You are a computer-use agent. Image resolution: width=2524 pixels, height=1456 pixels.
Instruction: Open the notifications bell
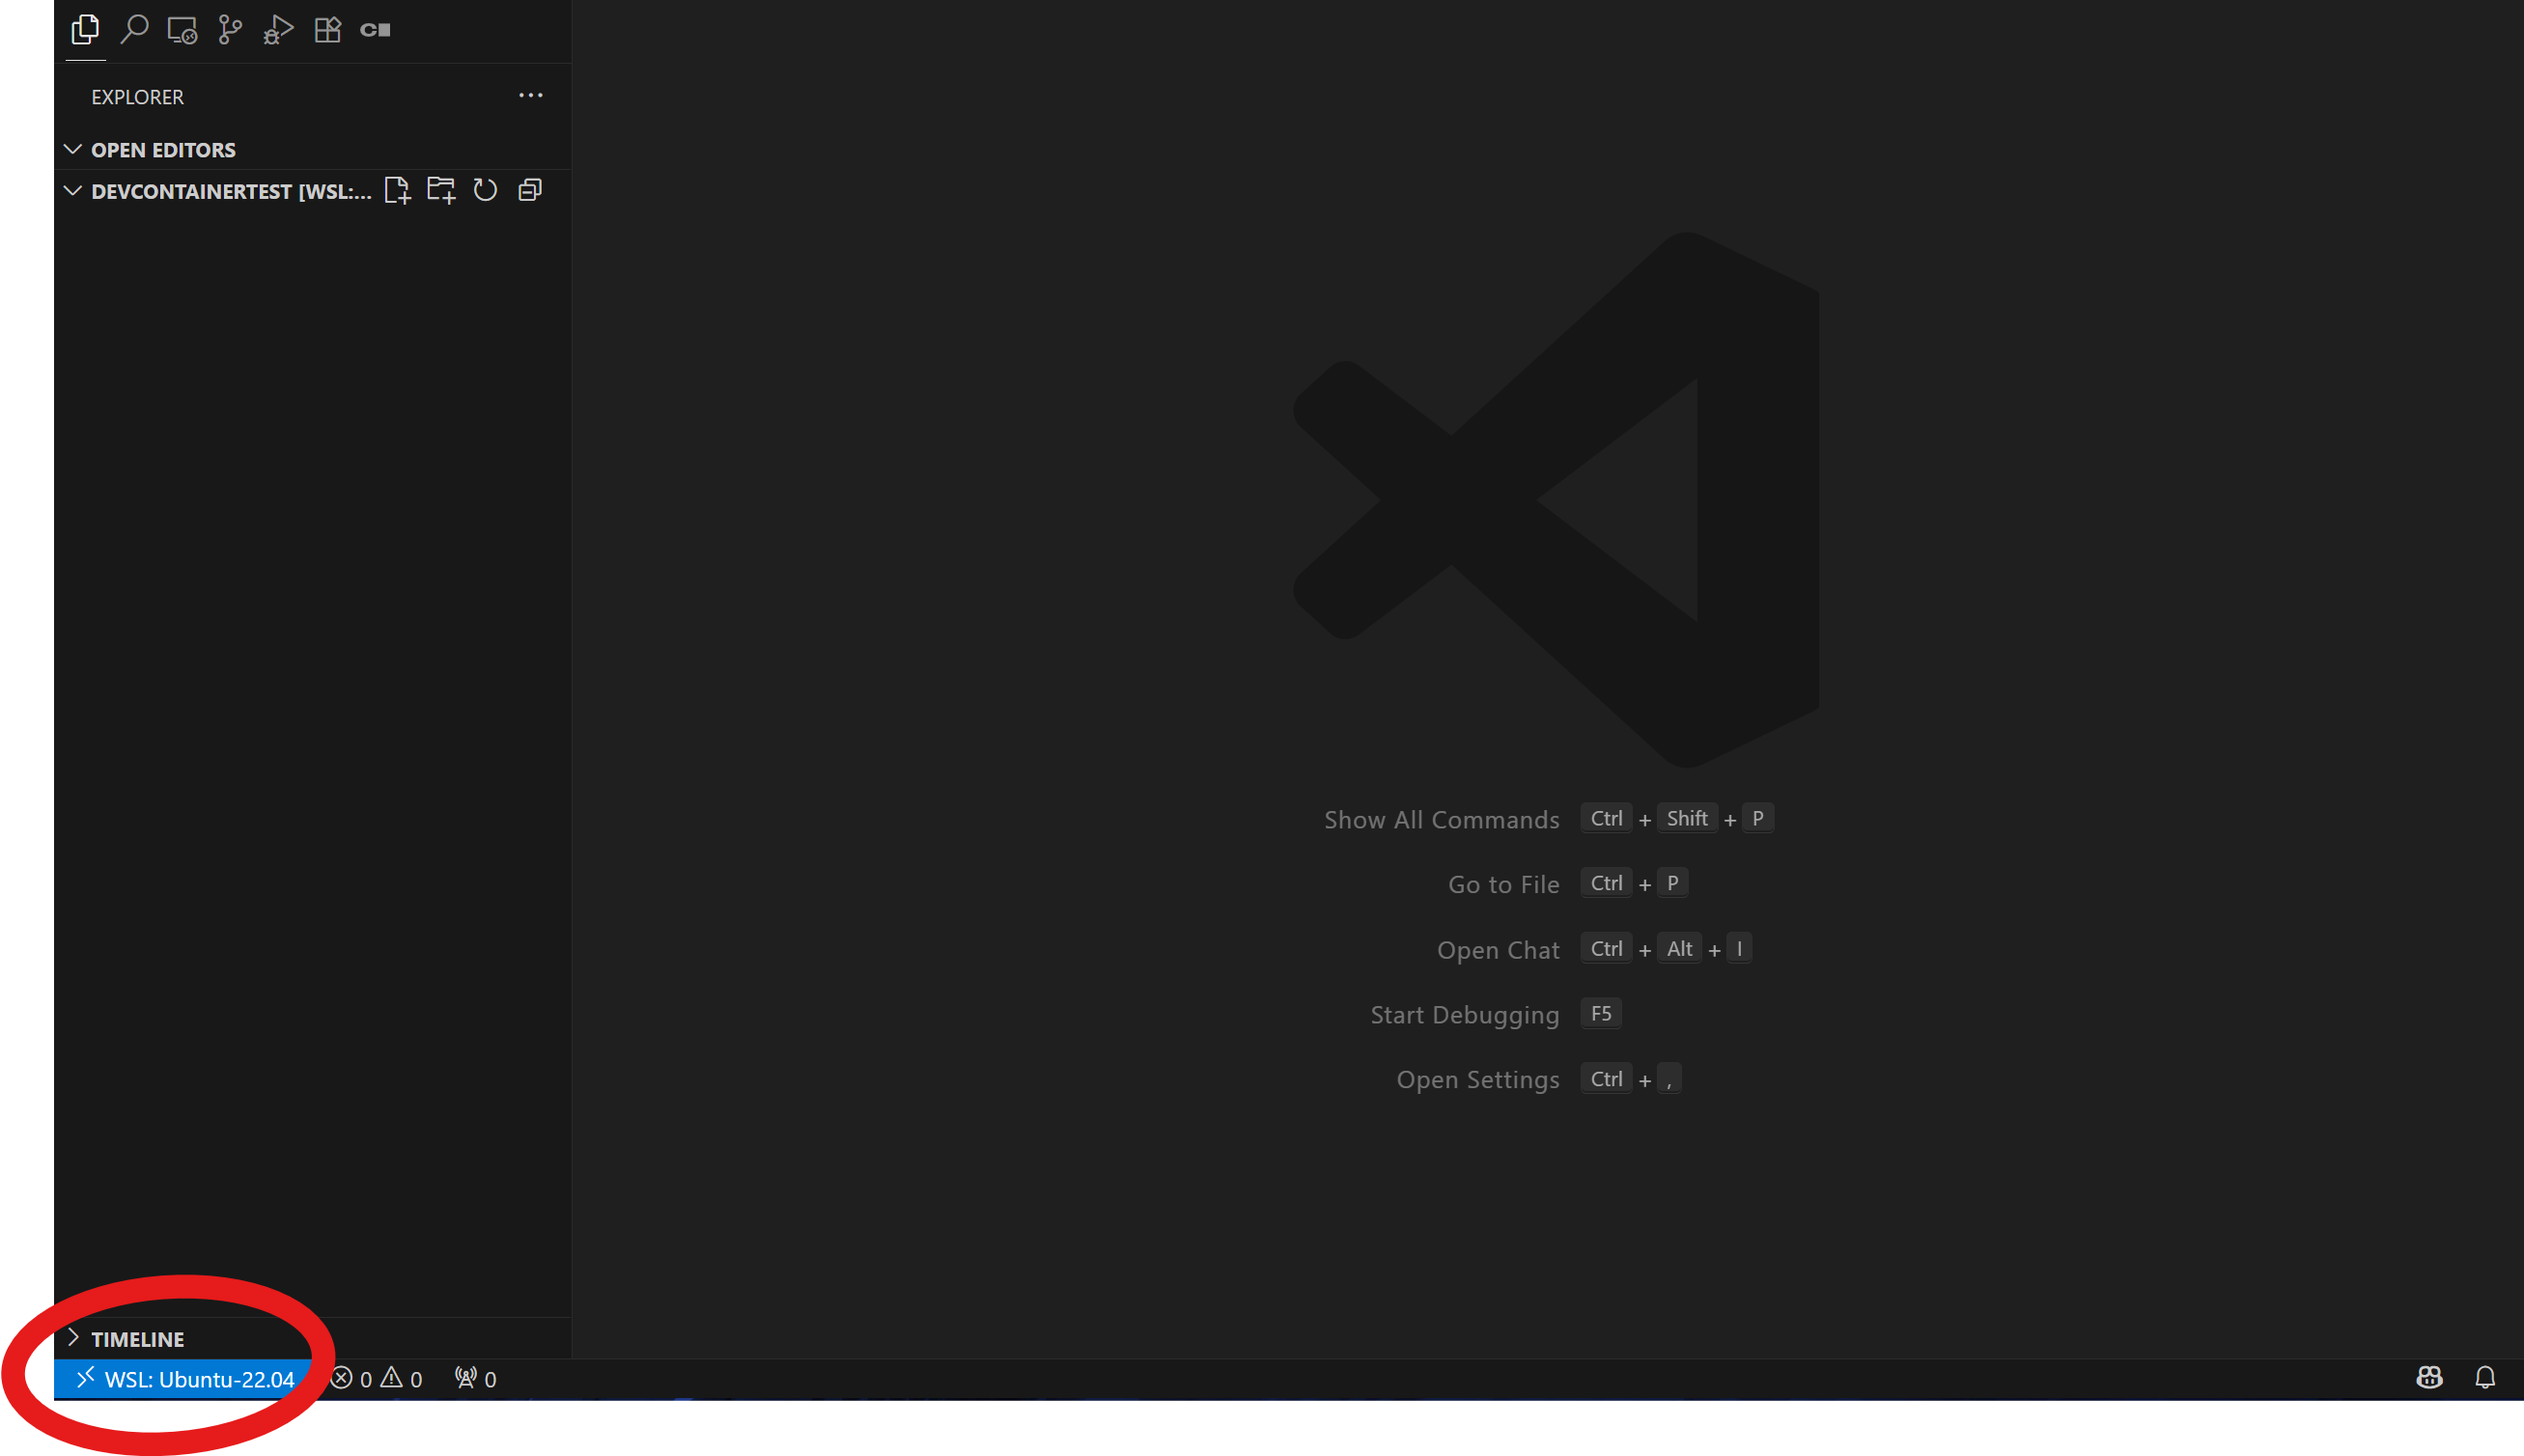(2485, 1378)
